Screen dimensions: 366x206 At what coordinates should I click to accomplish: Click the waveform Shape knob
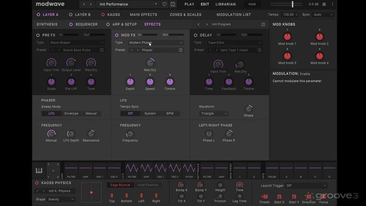click(x=249, y=109)
